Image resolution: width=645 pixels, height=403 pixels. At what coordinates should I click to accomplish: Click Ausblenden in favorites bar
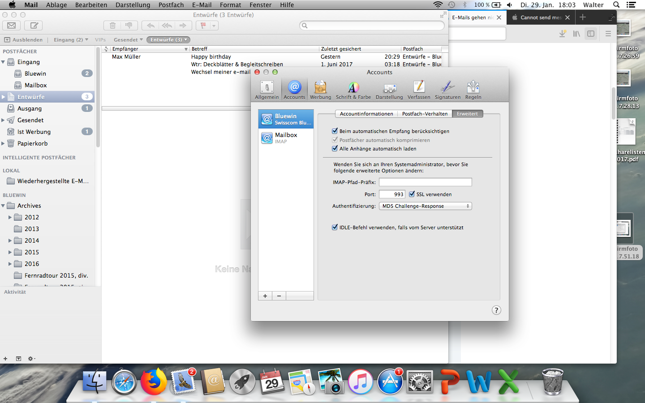point(24,40)
